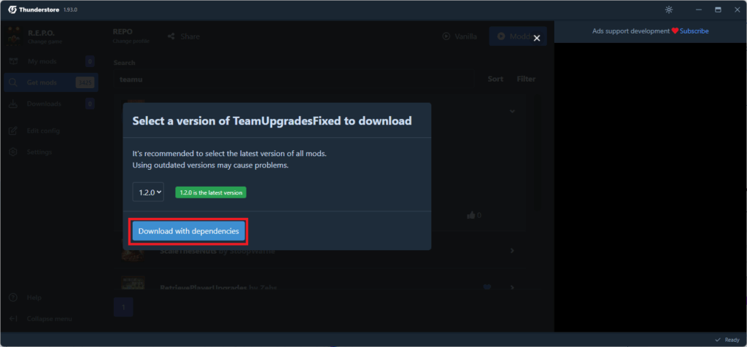Click the RetrievePlayerUpgrades mod thumbnail
The image size is (747, 347).
click(133, 282)
